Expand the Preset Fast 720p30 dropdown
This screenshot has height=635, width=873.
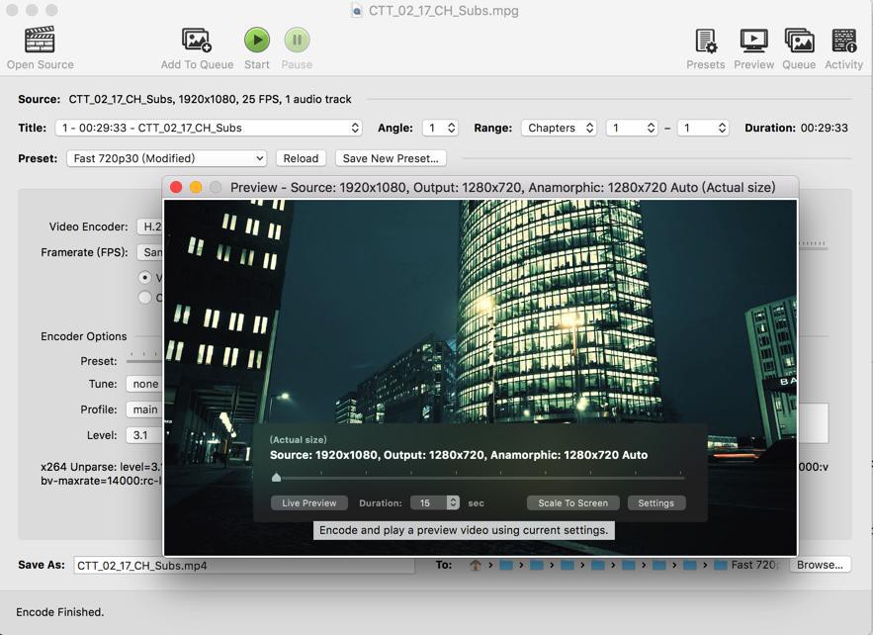tap(166, 158)
